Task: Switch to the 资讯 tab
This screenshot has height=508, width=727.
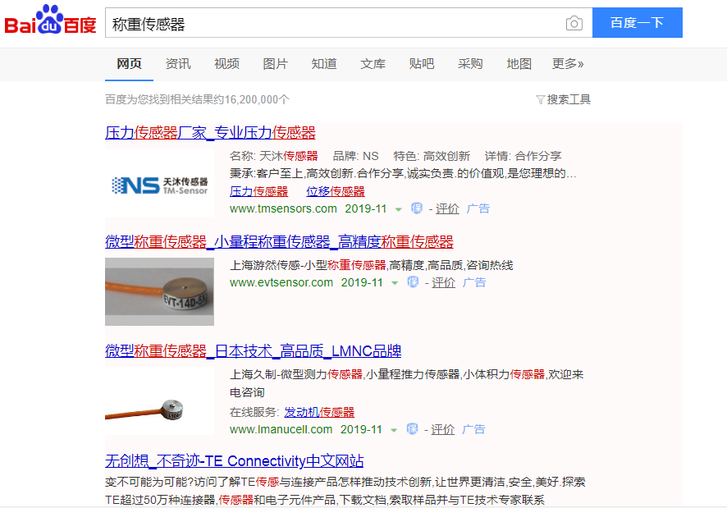Action: click(x=178, y=63)
